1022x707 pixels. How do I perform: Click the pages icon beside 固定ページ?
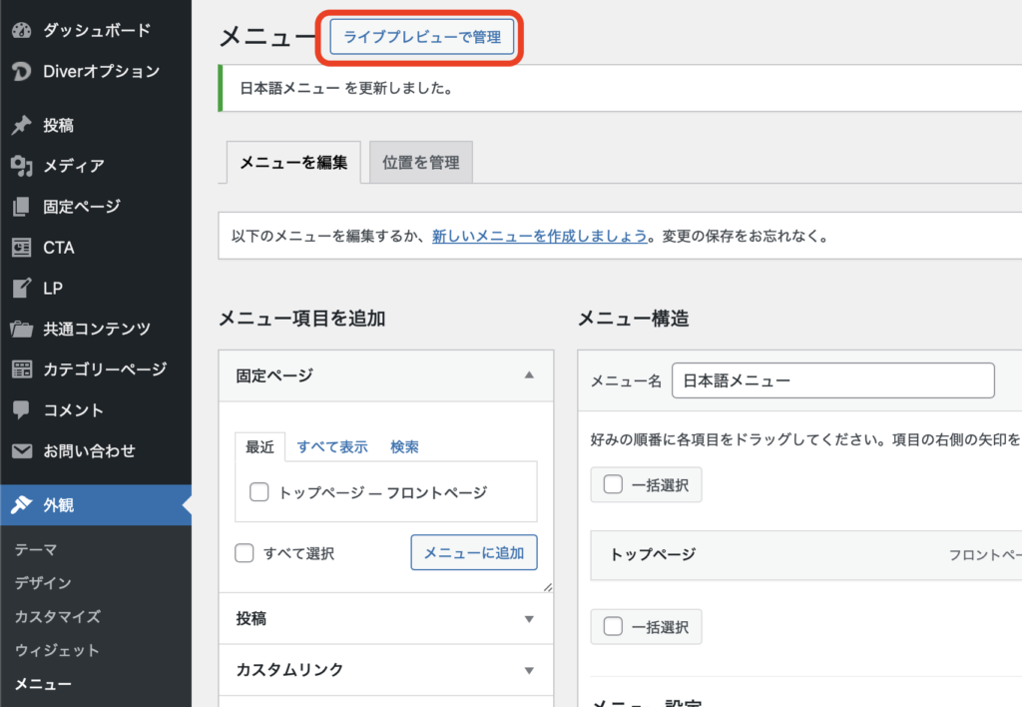(21, 207)
